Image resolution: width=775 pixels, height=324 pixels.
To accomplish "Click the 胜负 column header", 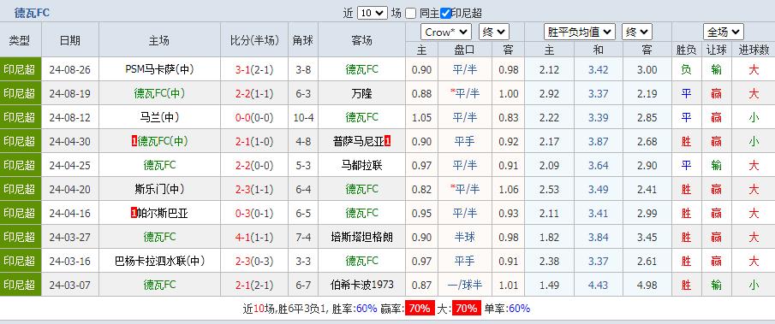I will [686, 50].
